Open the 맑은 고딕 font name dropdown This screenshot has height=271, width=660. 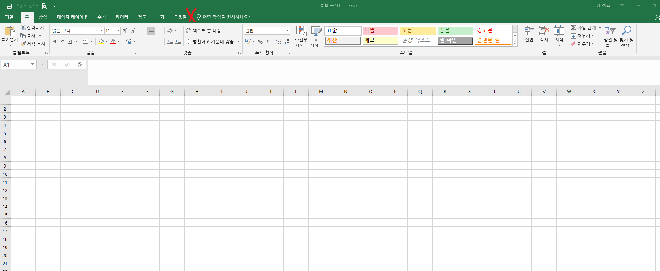point(101,31)
